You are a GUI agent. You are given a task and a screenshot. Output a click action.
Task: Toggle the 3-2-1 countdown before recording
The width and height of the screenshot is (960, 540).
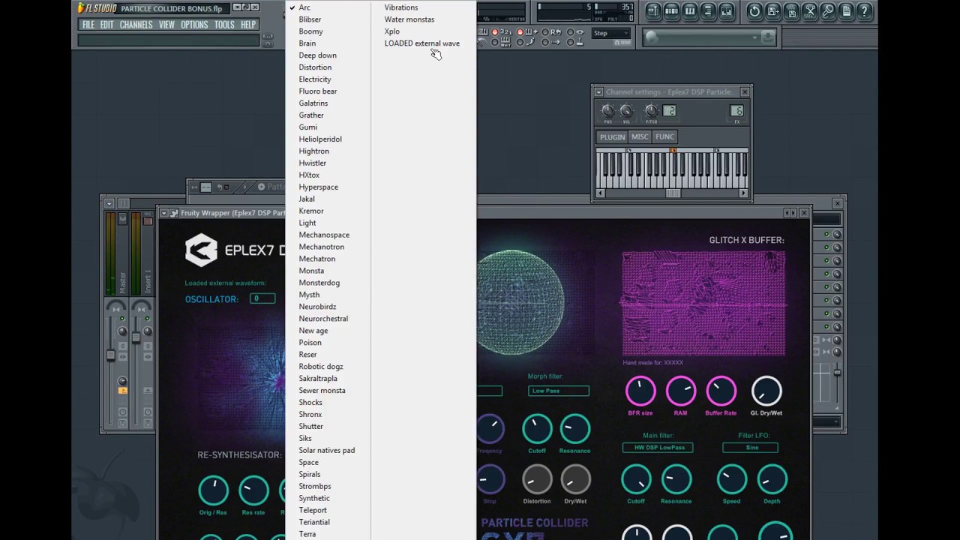pyautogui.click(x=501, y=31)
